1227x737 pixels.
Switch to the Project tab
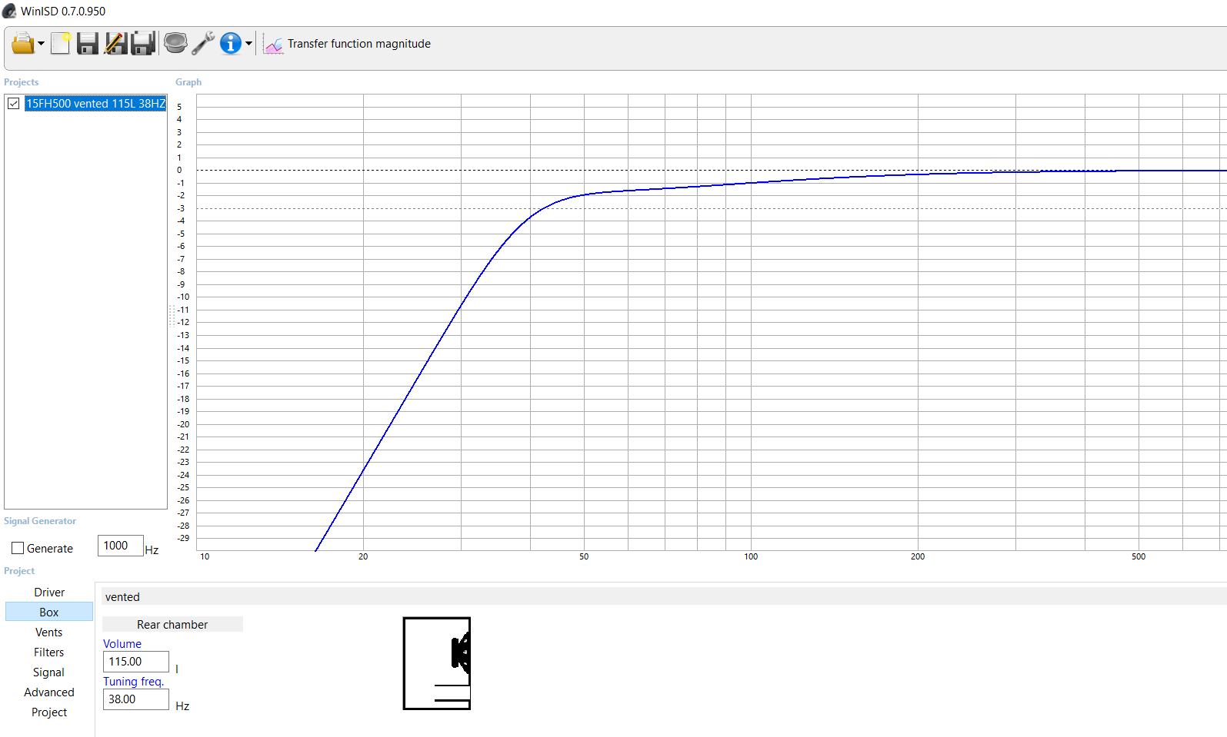(x=49, y=712)
